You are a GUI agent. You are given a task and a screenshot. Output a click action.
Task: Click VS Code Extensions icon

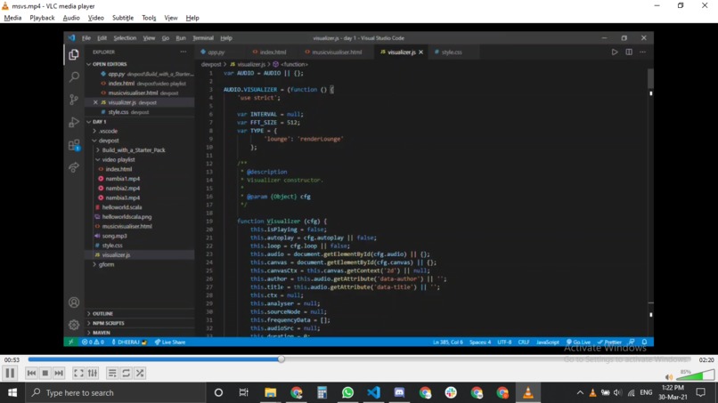click(x=74, y=145)
